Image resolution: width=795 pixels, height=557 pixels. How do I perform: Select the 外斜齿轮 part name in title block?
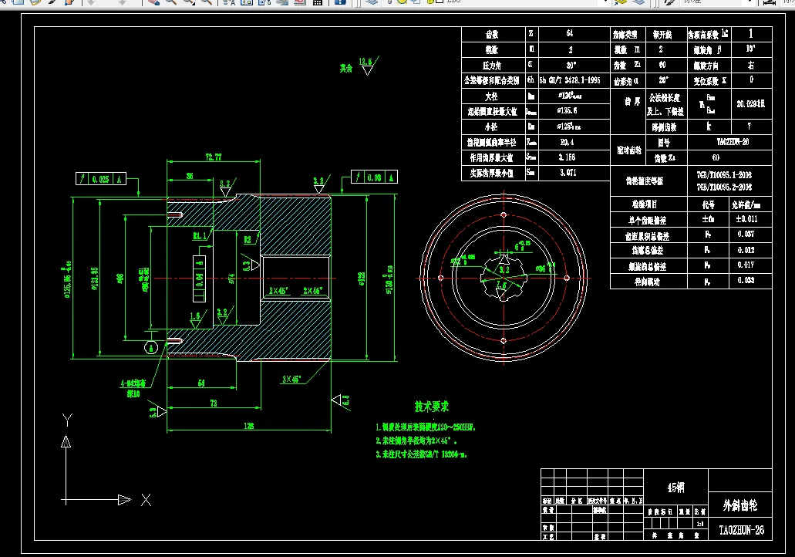click(739, 505)
